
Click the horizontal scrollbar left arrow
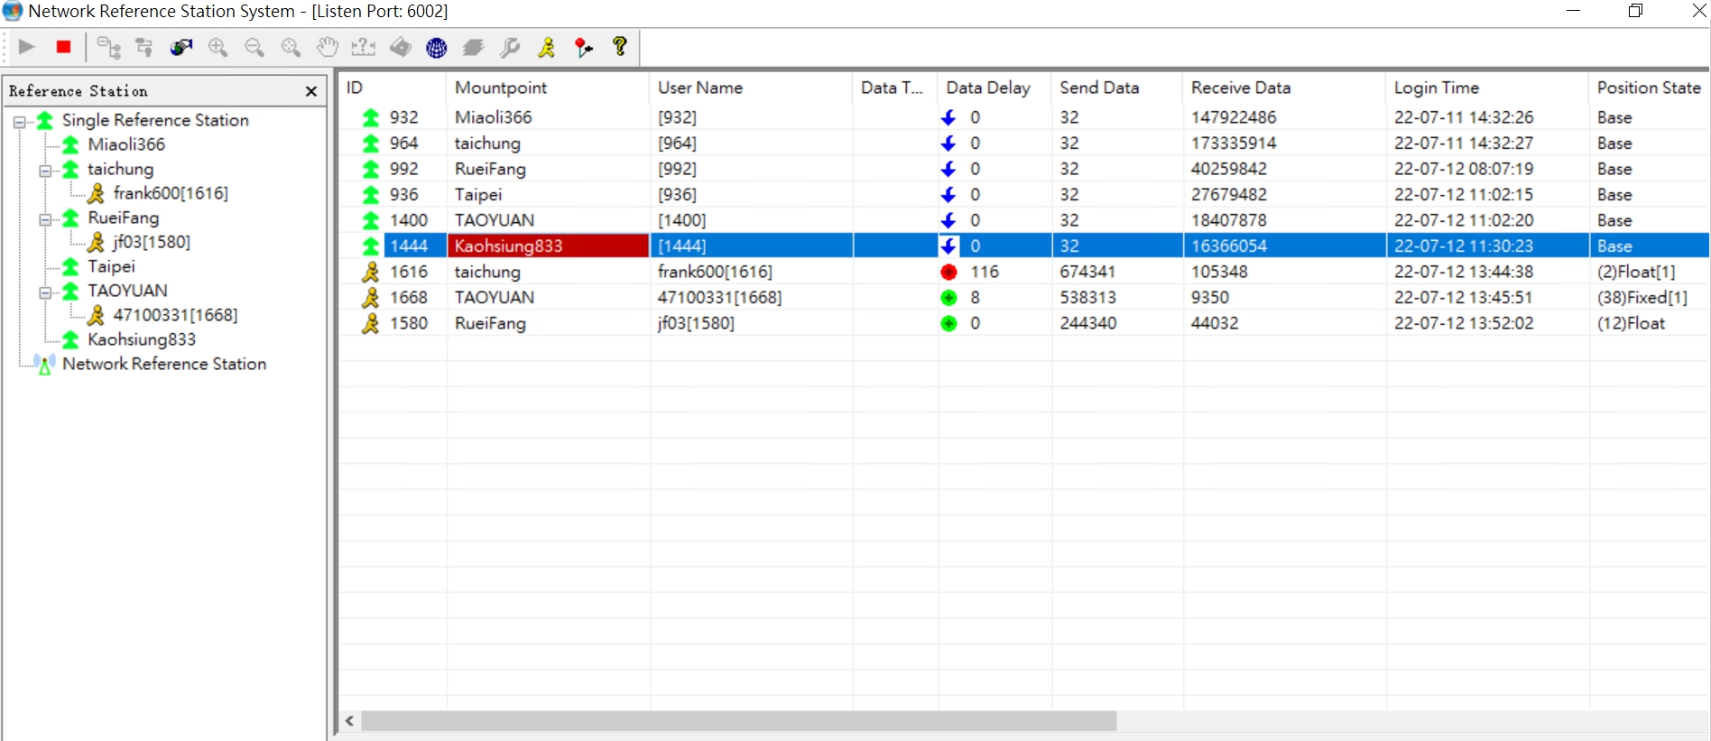coord(350,721)
